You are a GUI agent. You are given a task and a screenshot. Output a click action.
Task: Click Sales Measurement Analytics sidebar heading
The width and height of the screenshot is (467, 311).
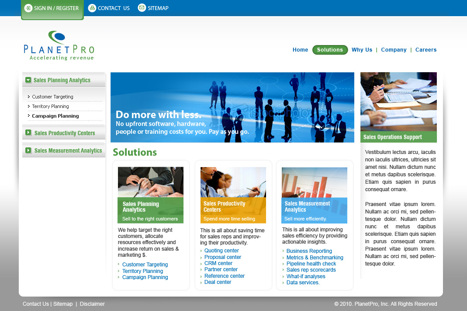coord(68,150)
